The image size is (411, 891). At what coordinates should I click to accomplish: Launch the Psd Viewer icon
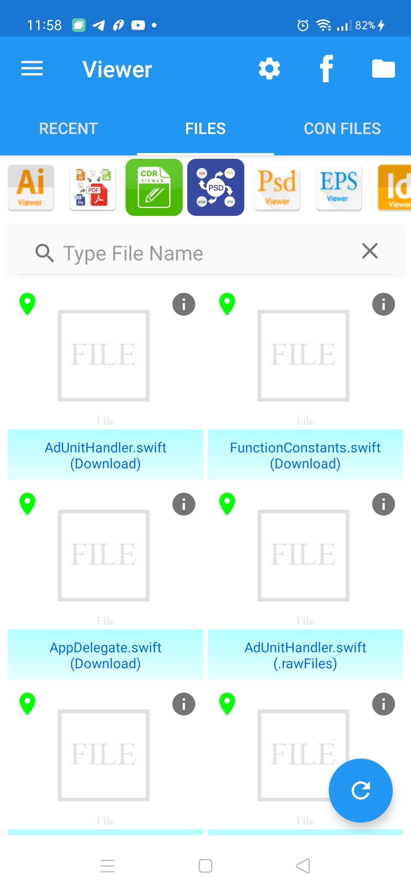[277, 187]
